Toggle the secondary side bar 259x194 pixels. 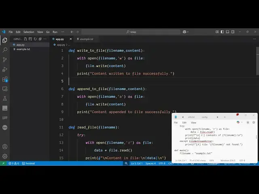tap(233, 32)
